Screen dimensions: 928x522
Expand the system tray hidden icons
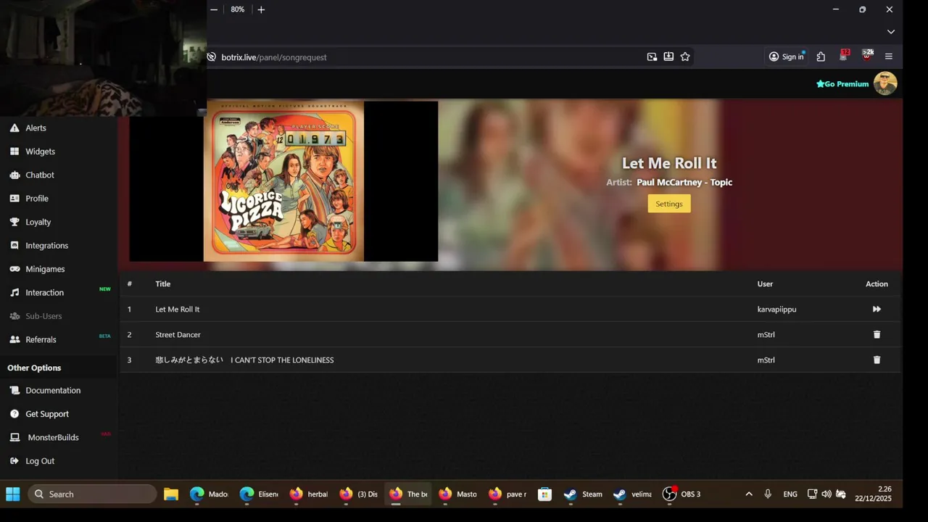749,494
